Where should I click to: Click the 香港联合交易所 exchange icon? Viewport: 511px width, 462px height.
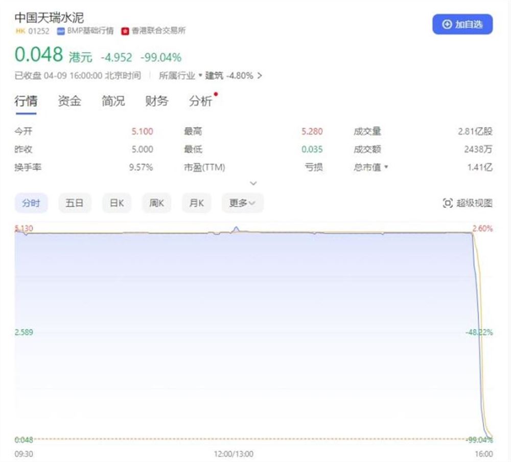[x=125, y=31]
